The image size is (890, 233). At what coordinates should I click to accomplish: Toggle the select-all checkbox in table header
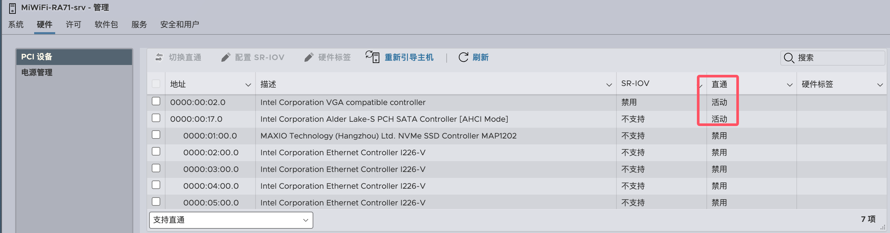156,84
